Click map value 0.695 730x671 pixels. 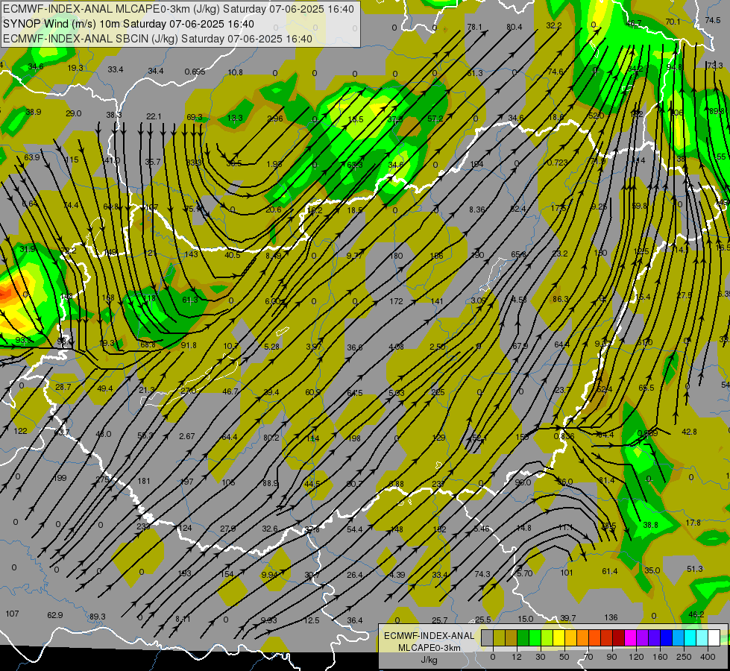coord(195,72)
